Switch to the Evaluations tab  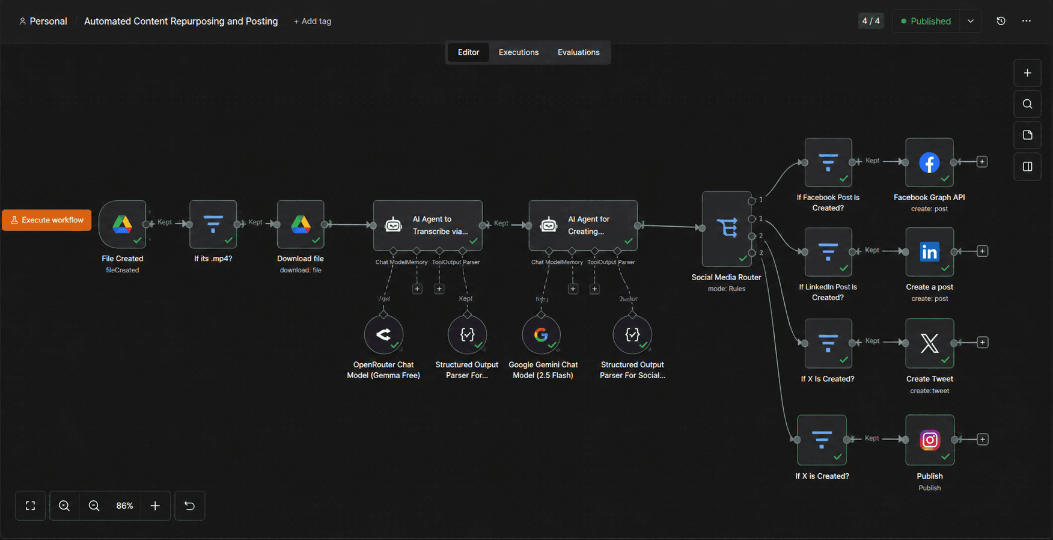click(579, 52)
